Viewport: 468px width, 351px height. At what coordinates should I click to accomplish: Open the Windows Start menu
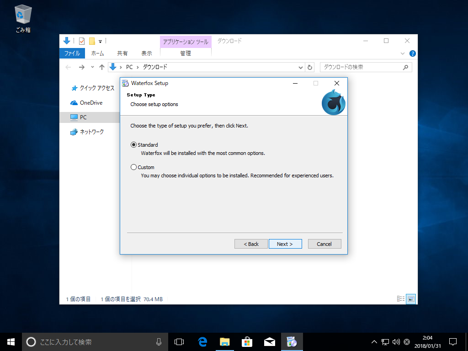[11, 342]
